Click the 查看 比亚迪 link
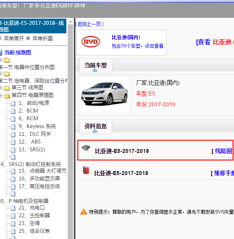Screen dimensions: 234x239 click(x=215, y=42)
